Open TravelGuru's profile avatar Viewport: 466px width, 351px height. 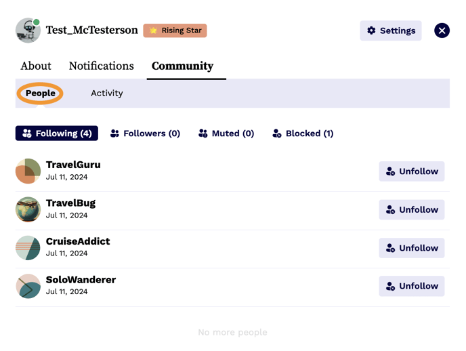28,171
